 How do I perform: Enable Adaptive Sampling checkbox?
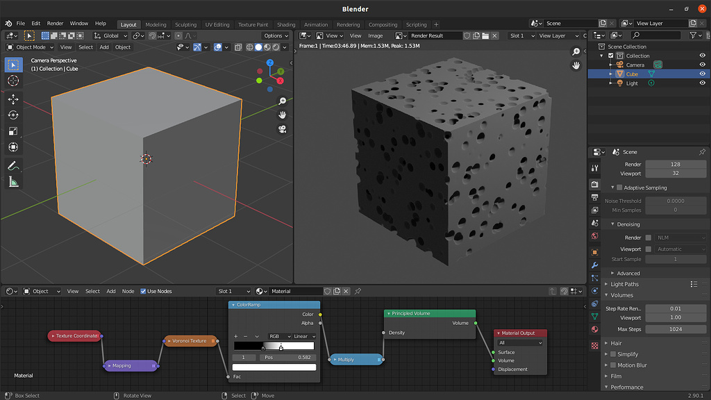[x=619, y=187]
